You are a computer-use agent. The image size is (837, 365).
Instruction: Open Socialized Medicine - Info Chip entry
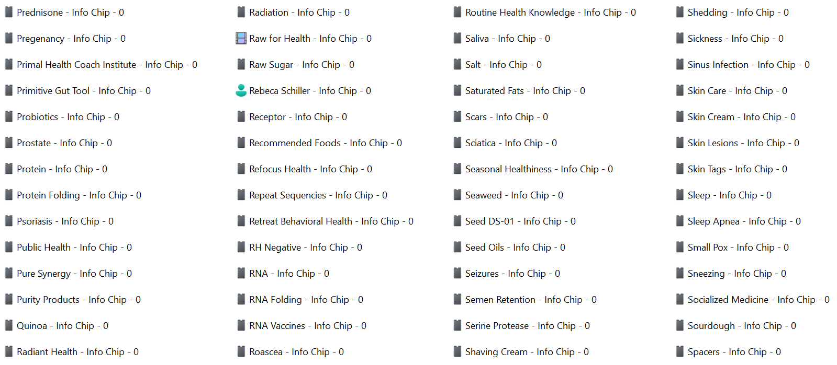click(x=758, y=300)
